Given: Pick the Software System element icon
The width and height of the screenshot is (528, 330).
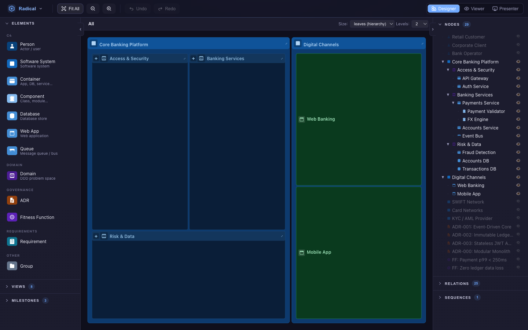Looking at the screenshot, I should click(x=12, y=64).
